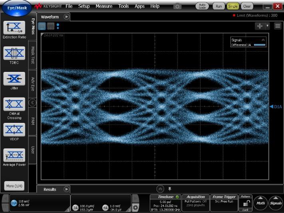Open the dropdown beside the pan tool
Image resolution: width=284 pixels, height=213 pixels.
pos(268,26)
